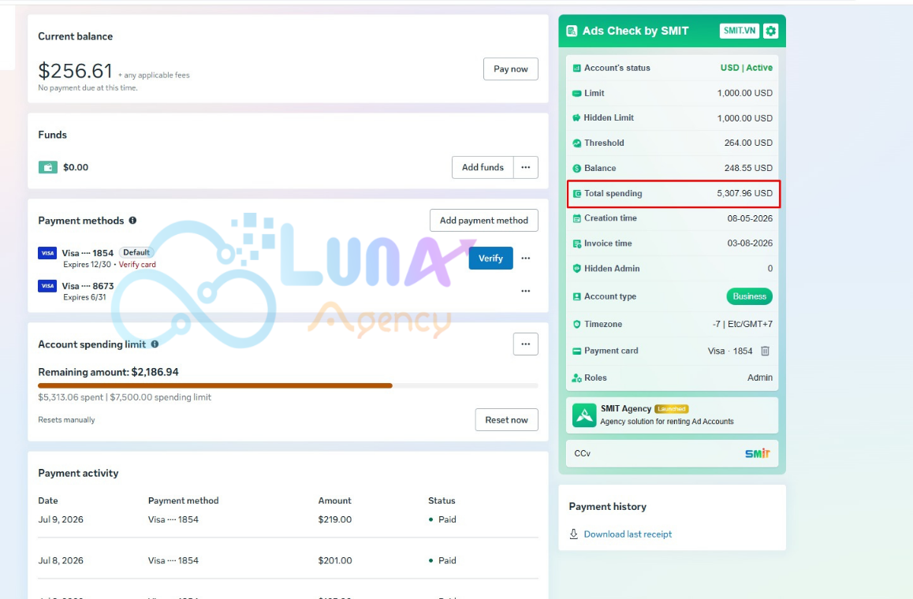Click the SMIT.VN badge
The height and width of the screenshot is (599, 913).
pyautogui.click(x=740, y=31)
